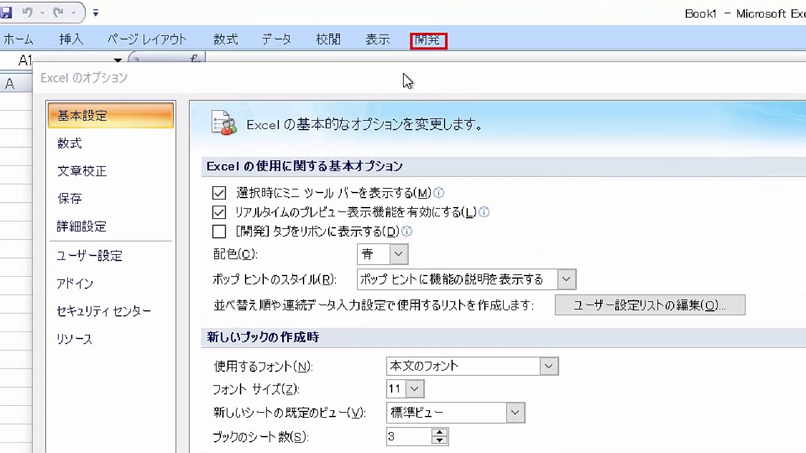806x453 pixels.
Task: Click ユーザー設定リストの編集 button
Action: click(x=650, y=305)
